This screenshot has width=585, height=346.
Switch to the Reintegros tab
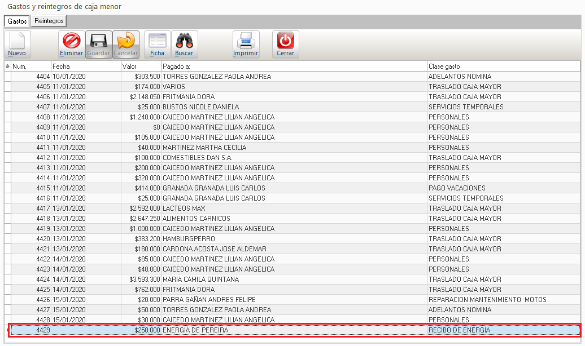pyautogui.click(x=49, y=21)
